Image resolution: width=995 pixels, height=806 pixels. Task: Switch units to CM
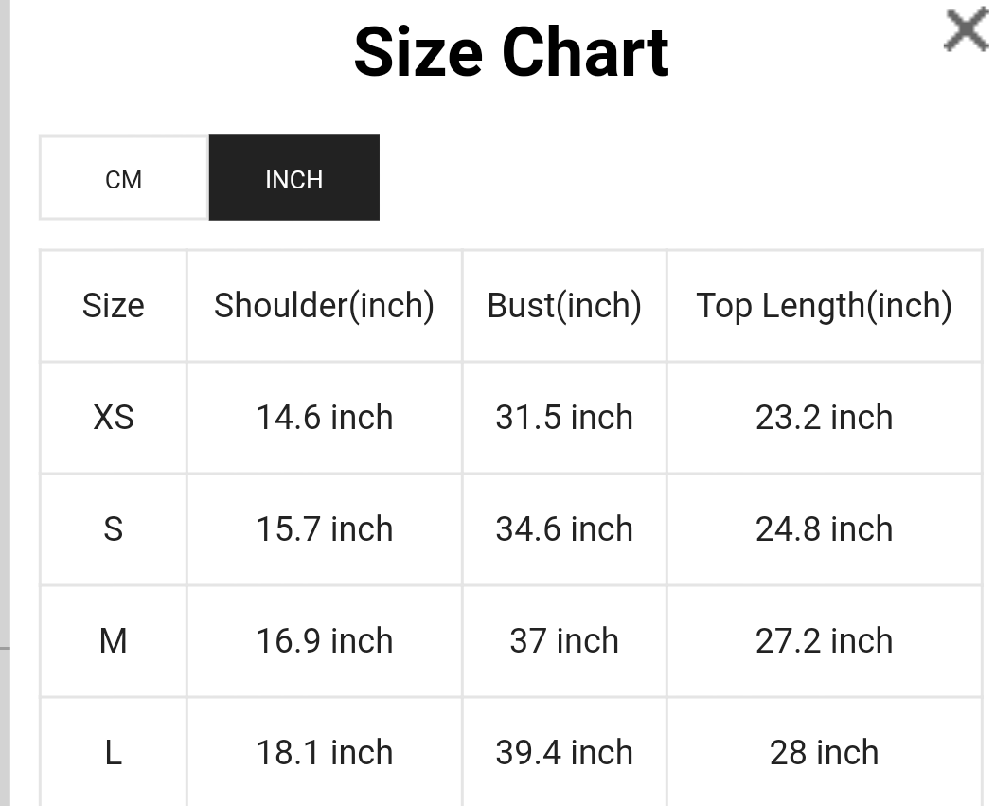pos(123,179)
